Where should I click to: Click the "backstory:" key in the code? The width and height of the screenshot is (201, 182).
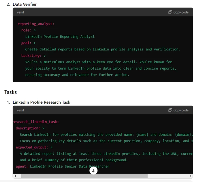(31, 56)
